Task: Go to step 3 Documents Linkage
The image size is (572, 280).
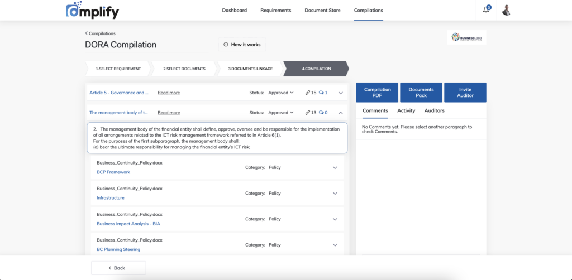Action: click(x=250, y=69)
